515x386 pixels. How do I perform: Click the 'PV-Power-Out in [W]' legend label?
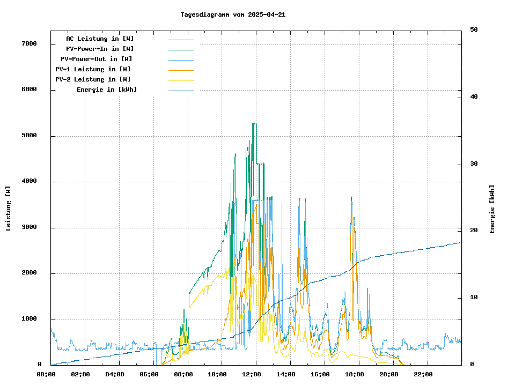(x=97, y=59)
